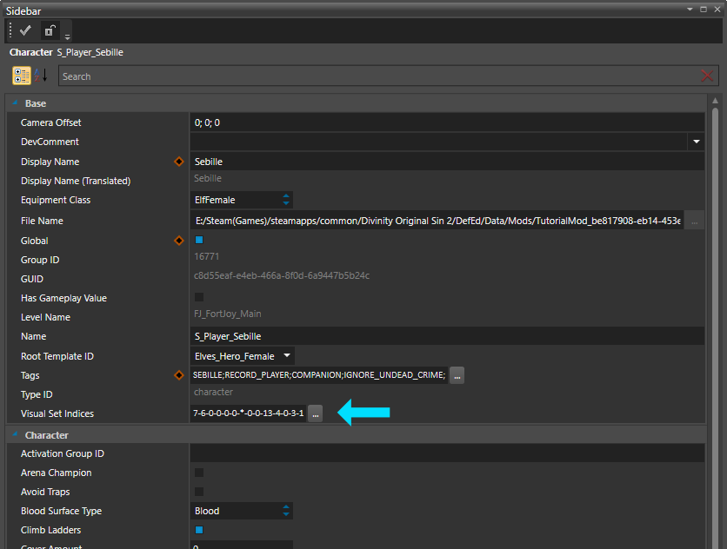Viewport: 727px width, 549px height.
Task: Enable the Arena Champion checkbox
Action: click(199, 473)
